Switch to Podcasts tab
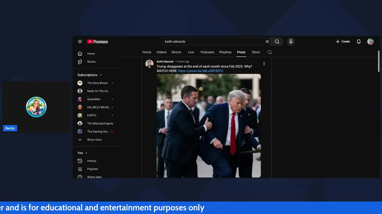Screen dimensions: 382x214 click(x=207, y=52)
